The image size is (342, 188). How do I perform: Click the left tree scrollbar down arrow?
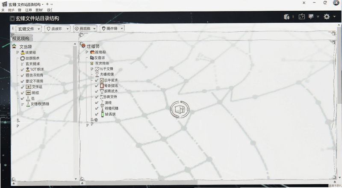pyautogui.click(x=76, y=179)
